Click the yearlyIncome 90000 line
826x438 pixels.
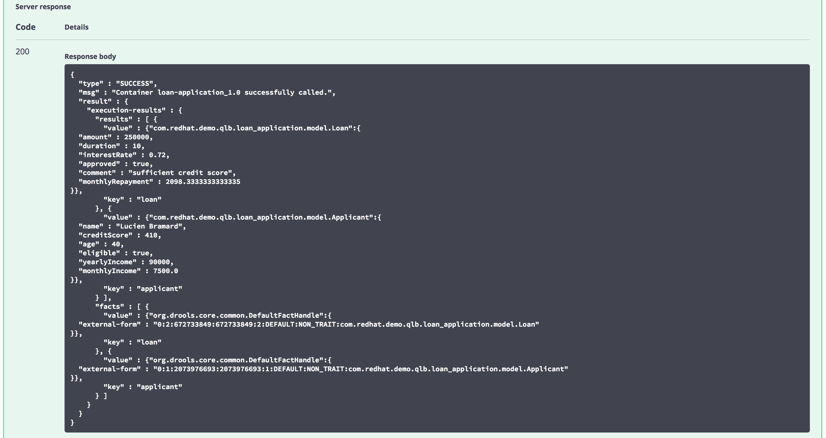click(x=126, y=262)
